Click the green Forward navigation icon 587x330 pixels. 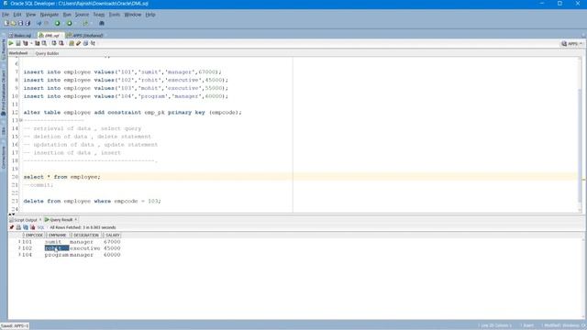[70, 23]
